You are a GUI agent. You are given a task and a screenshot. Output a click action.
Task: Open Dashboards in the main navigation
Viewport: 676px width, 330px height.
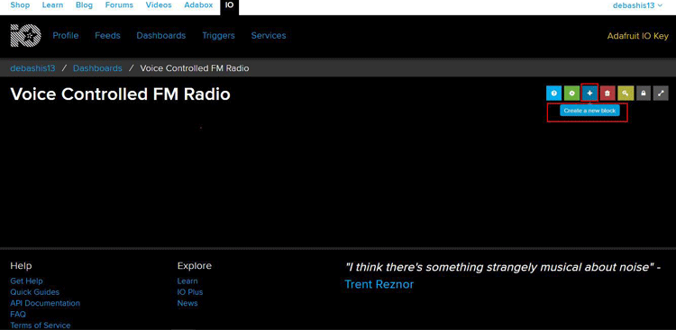point(160,36)
